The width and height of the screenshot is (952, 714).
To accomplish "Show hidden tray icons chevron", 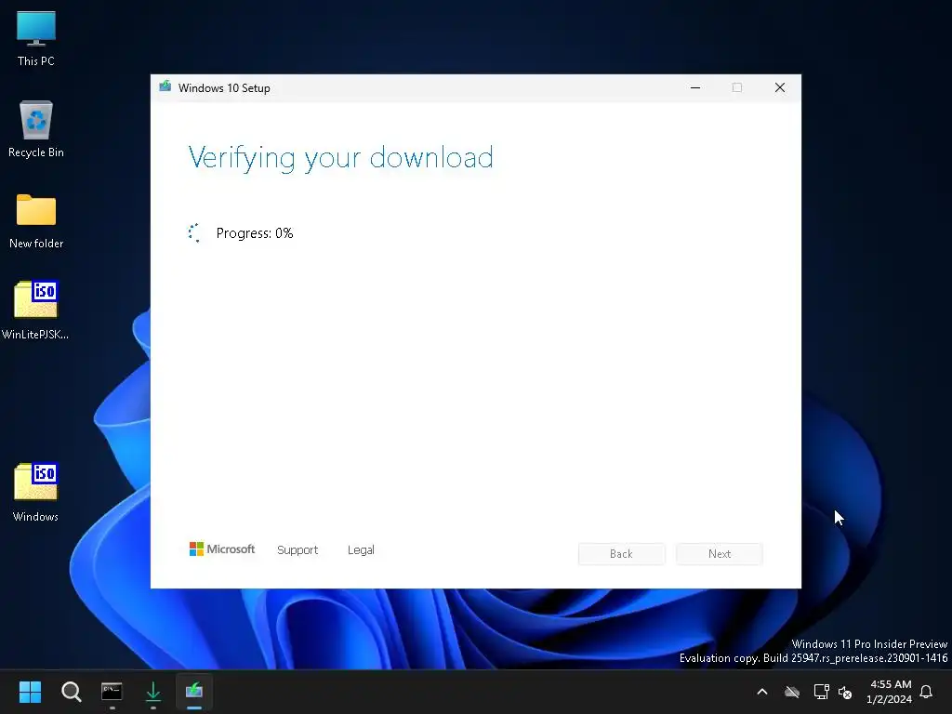I will [x=762, y=692].
